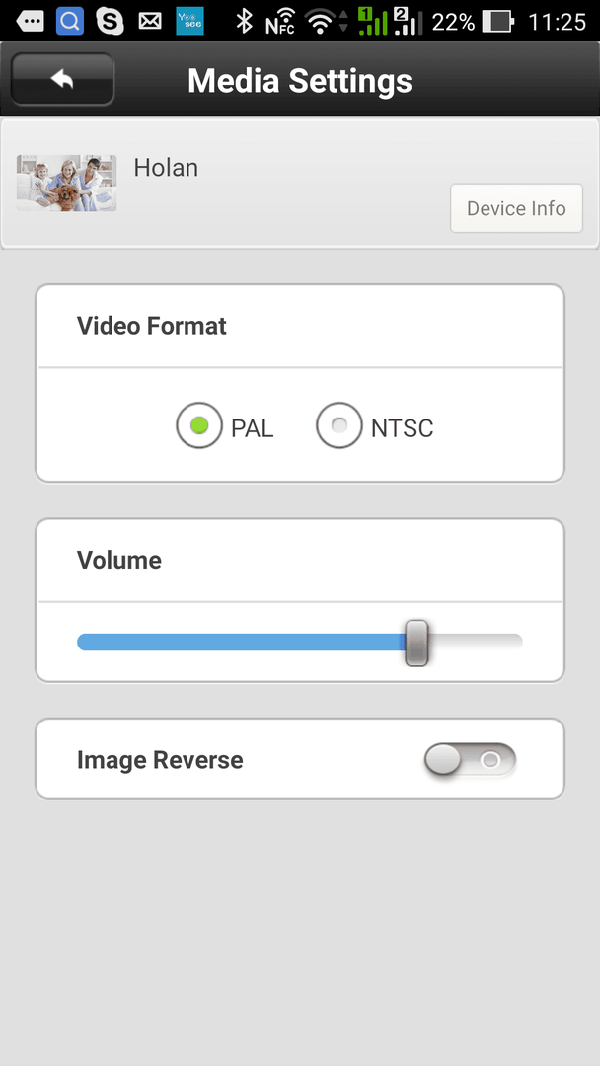Tap the battery indicator icon
The image size is (600, 1066).
click(497, 22)
